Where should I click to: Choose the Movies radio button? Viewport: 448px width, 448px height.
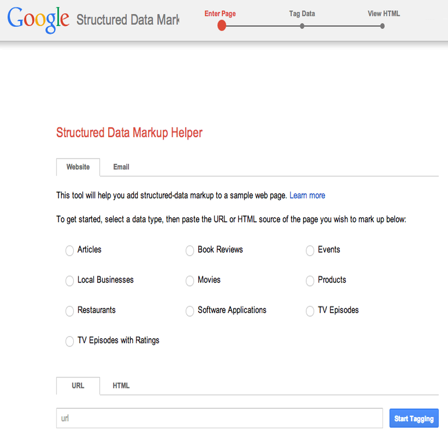click(190, 280)
